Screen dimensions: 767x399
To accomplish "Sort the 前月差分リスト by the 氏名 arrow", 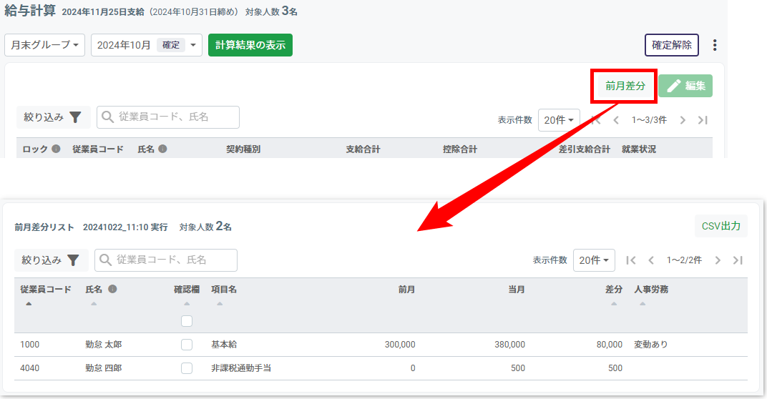I will coord(94,304).
